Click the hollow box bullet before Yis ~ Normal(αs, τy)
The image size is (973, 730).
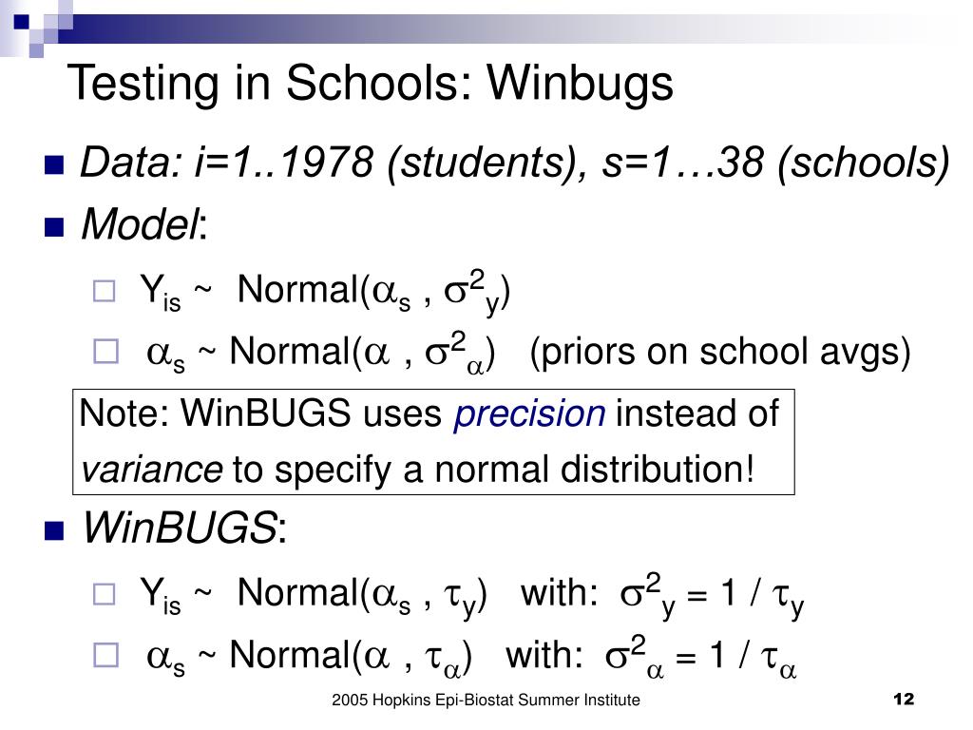click(104, 594)
